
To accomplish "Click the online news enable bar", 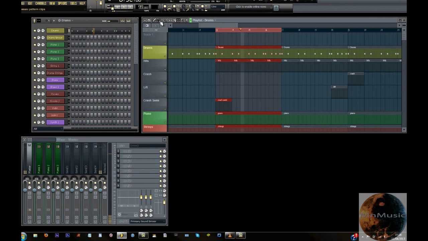I will pos(251,7).
